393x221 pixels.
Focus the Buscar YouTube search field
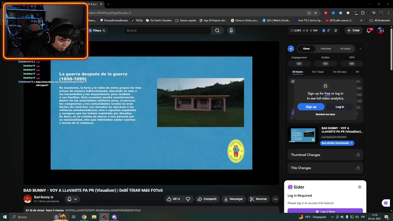pyautogui.click(x=167, y=30)
